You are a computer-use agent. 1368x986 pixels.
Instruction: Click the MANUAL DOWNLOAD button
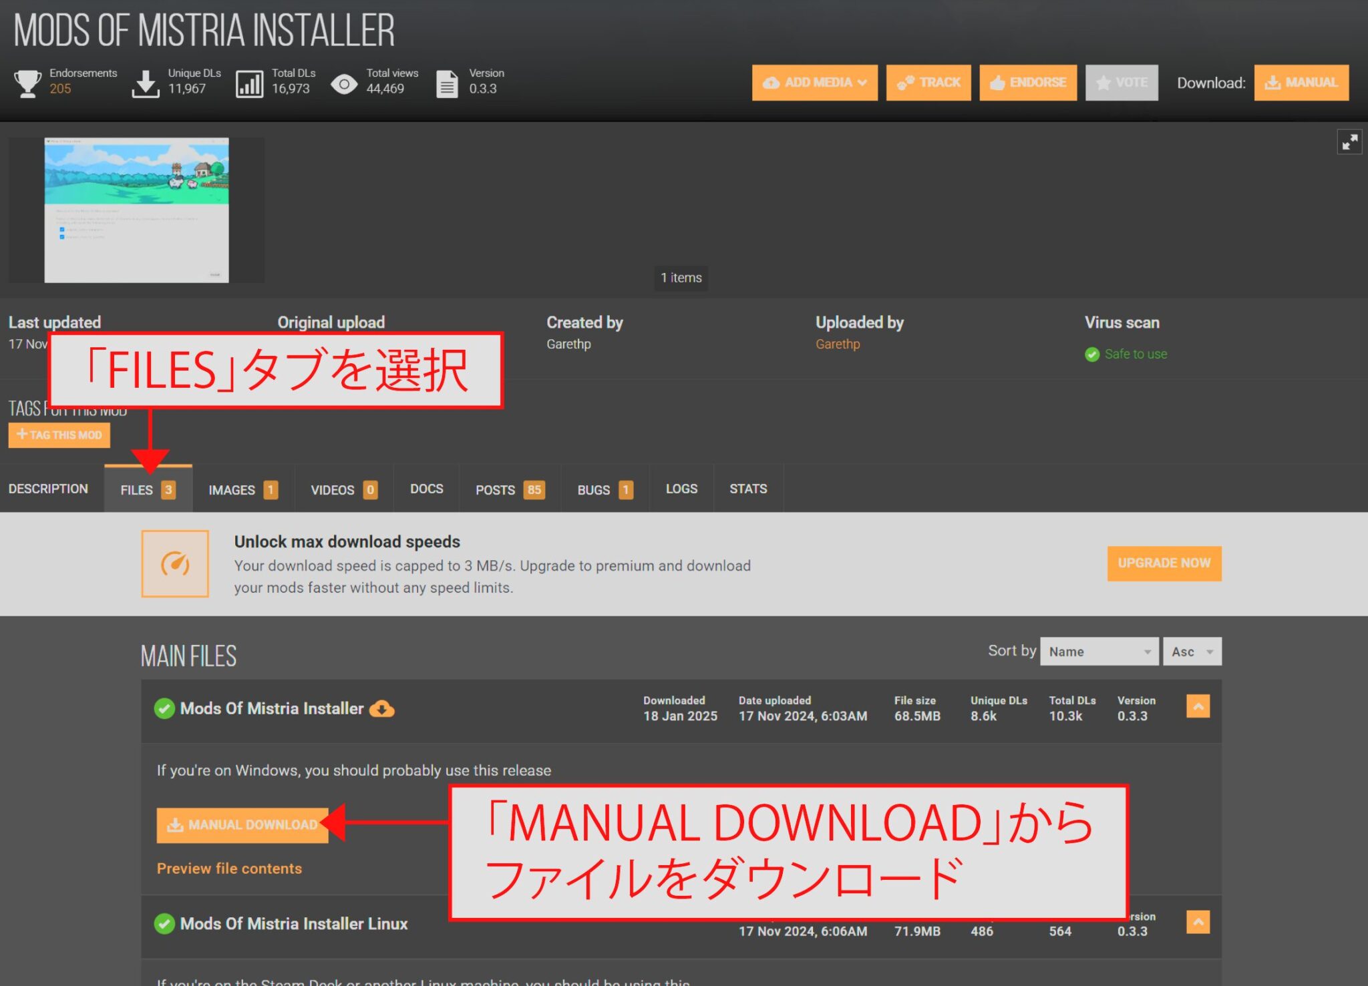tap(242, 825)
